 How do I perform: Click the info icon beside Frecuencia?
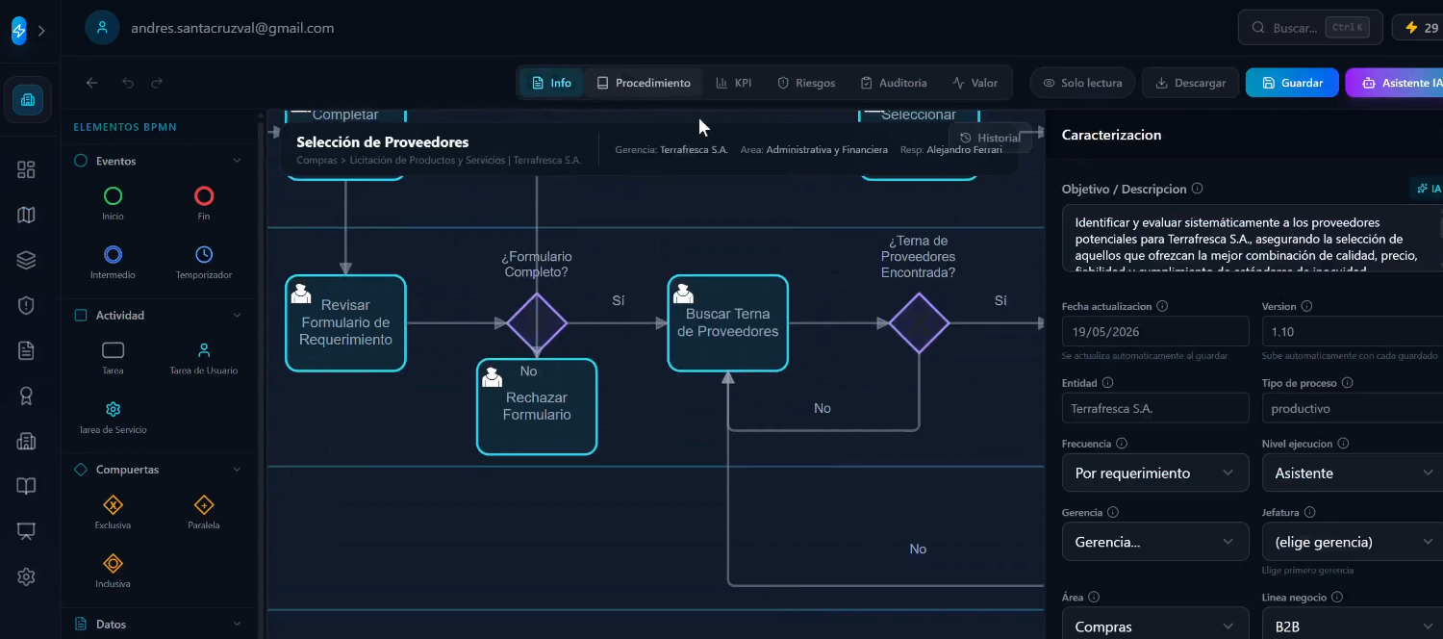(1122, 444)
